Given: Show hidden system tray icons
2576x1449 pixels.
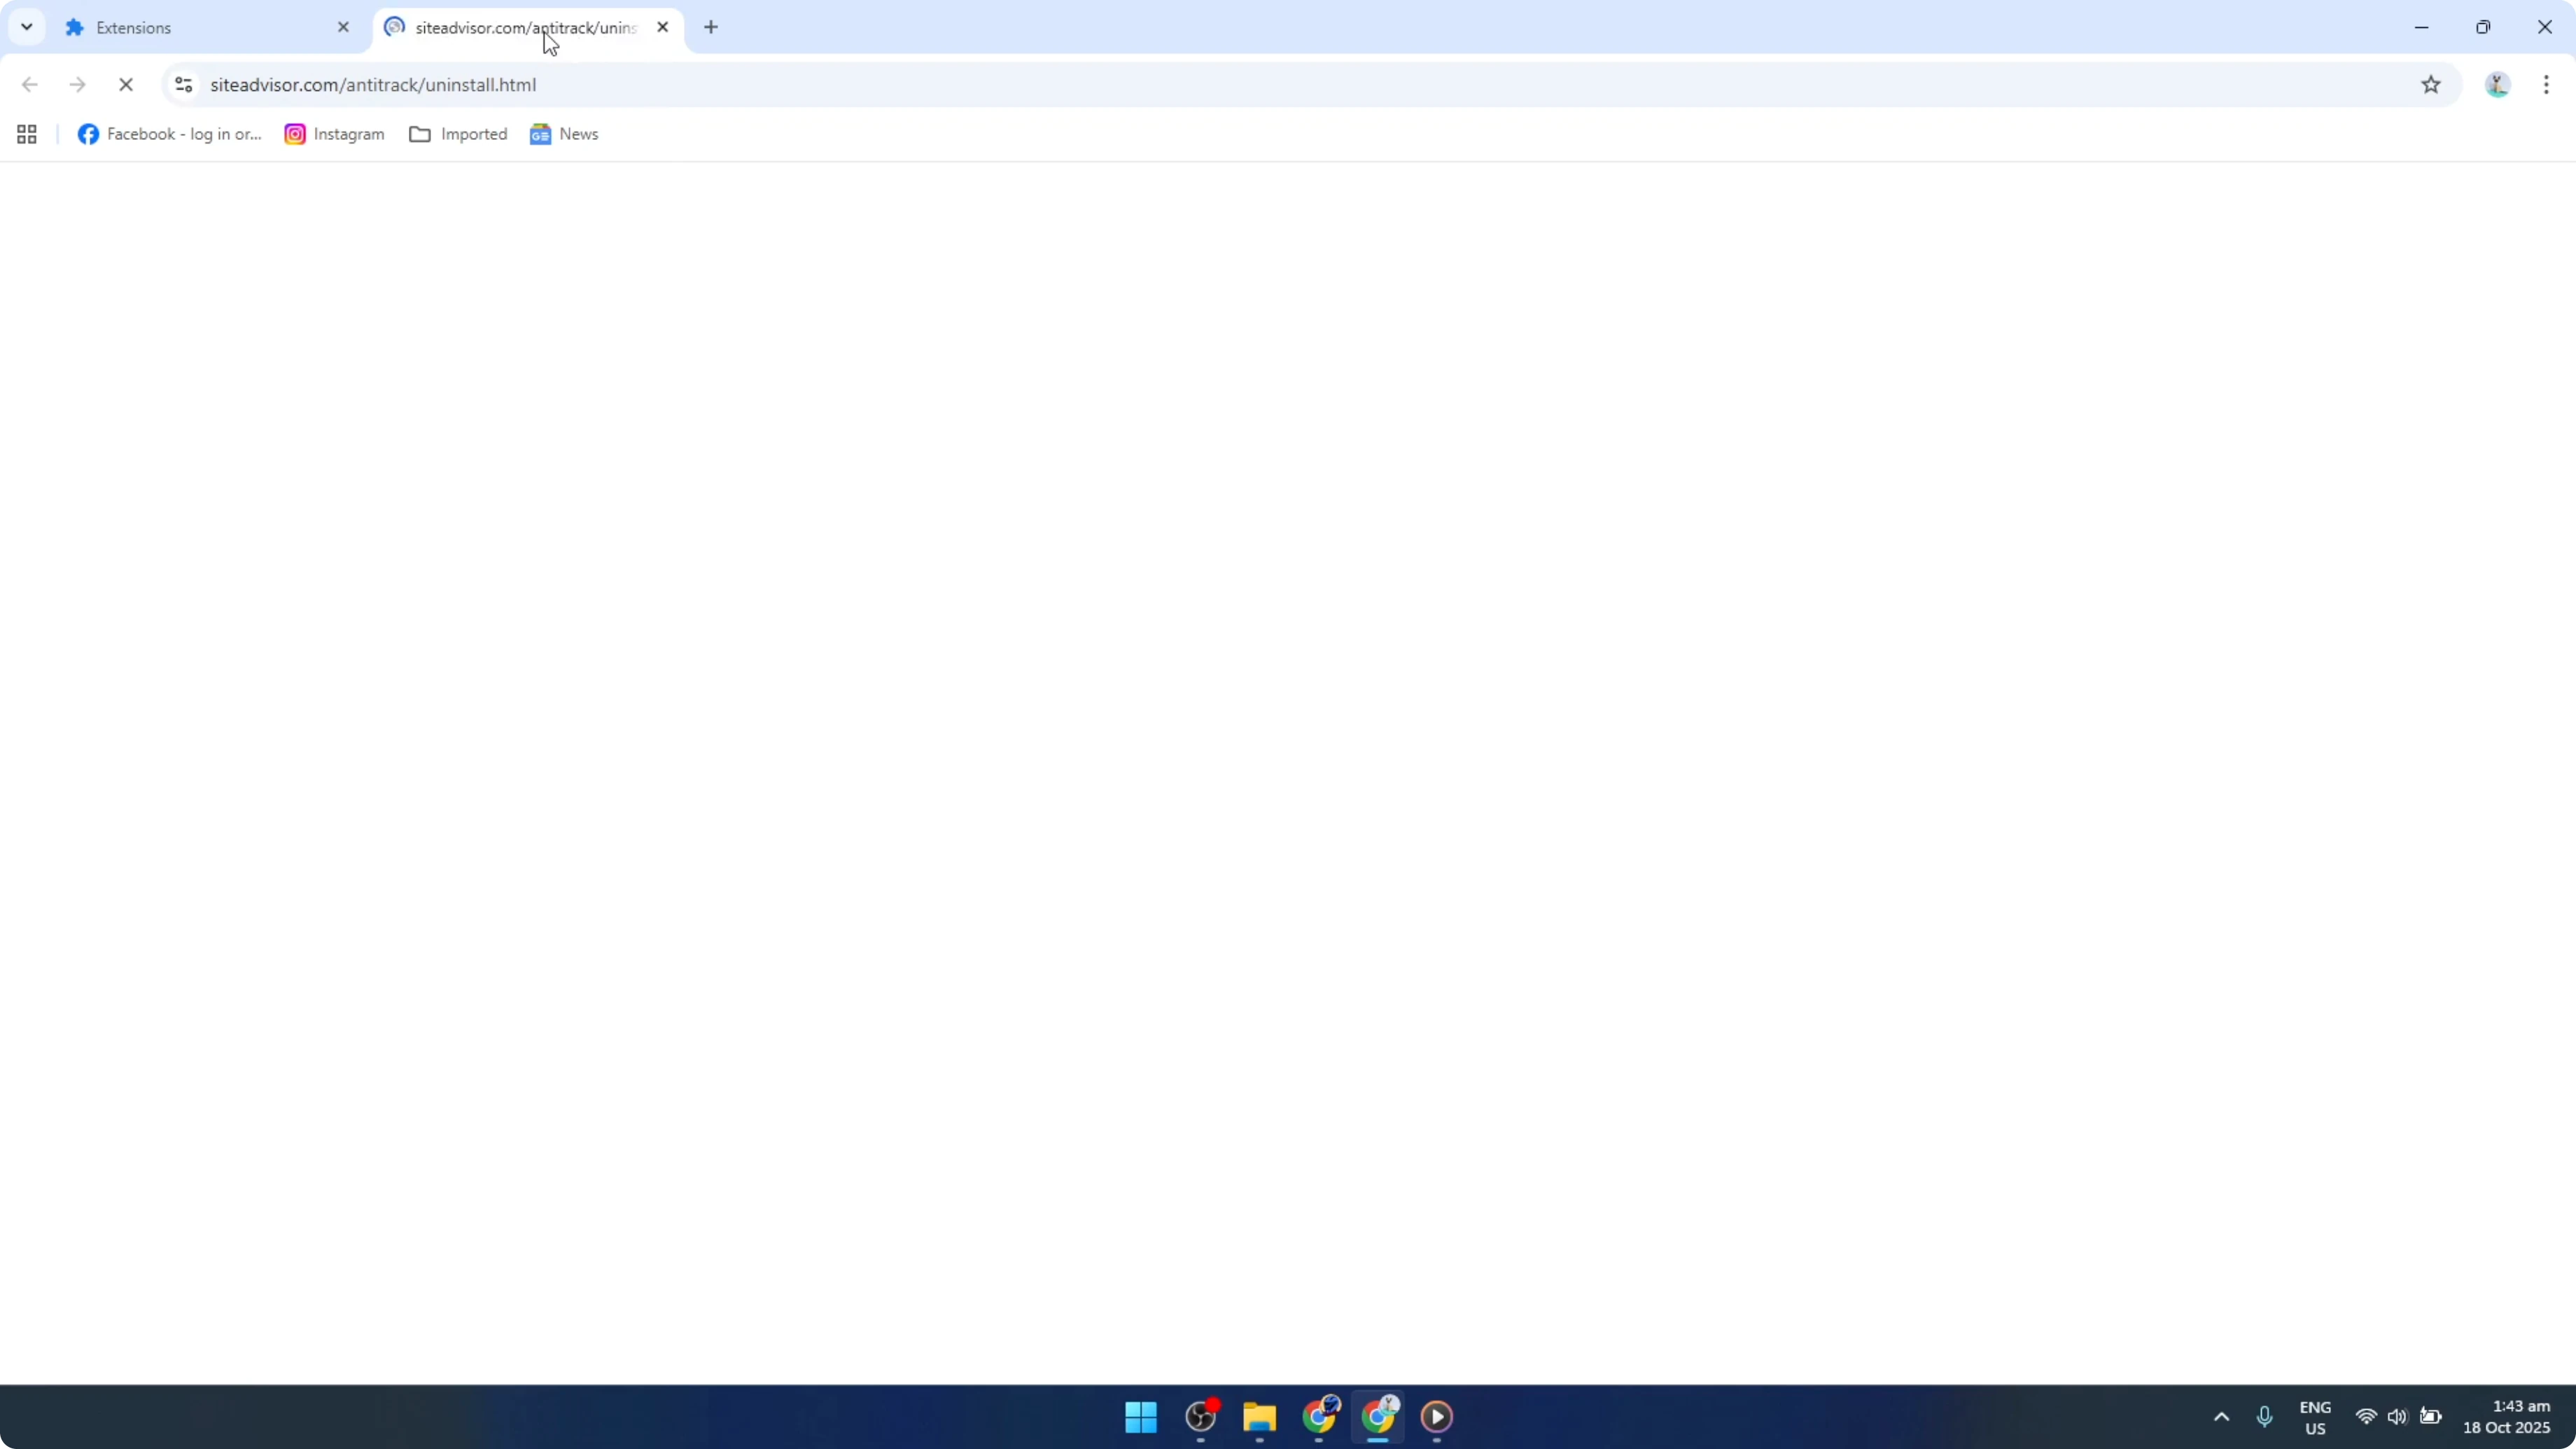Looking at the screenshot, I should coord(2222,1417).
